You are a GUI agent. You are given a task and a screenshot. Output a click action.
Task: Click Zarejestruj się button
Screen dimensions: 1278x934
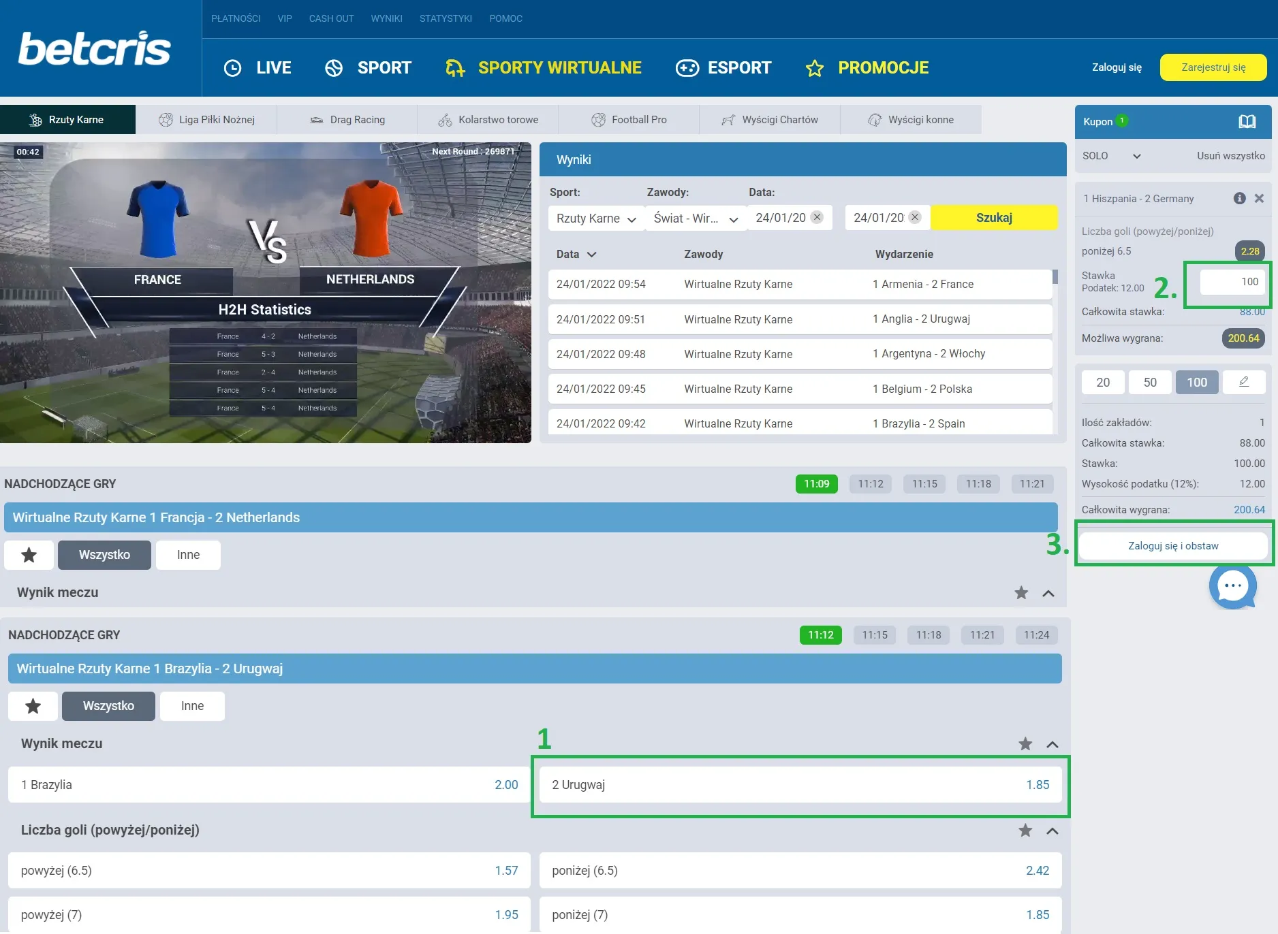pyautogui.click(x=1213, y=67)
